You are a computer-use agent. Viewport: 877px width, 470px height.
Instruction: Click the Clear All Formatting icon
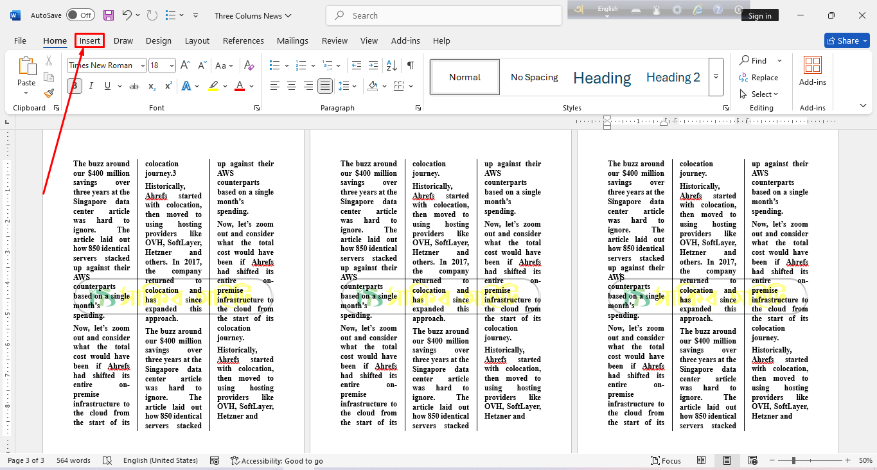249,65
